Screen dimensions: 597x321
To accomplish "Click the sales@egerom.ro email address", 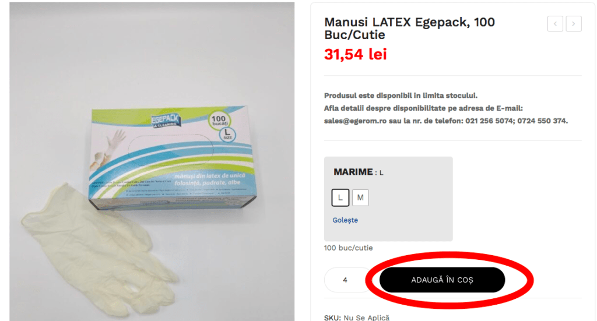I will 354,121.
